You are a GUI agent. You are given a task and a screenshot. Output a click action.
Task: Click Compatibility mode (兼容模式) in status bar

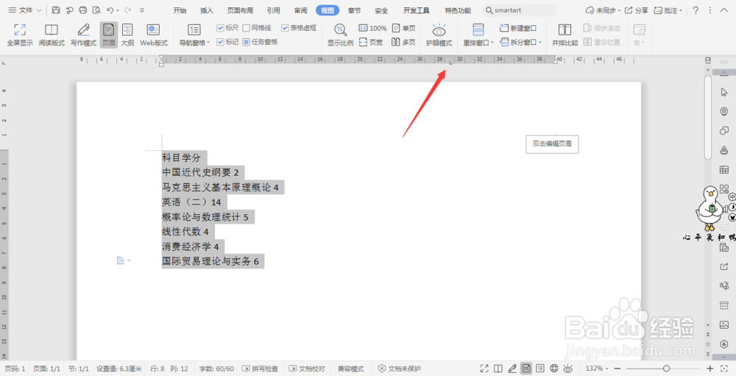[x=350, y=369]
